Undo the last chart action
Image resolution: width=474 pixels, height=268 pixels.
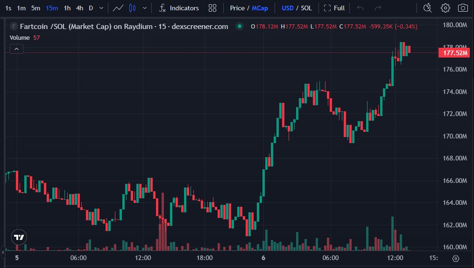point(360,8)
